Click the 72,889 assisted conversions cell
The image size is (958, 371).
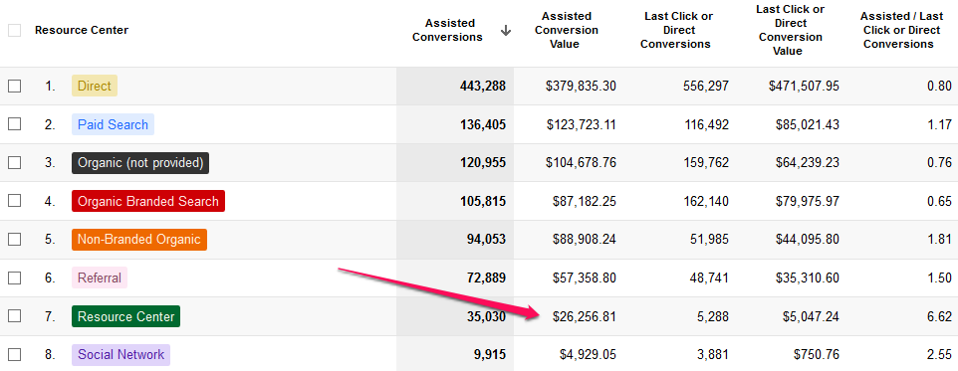[x=486, y=278]
